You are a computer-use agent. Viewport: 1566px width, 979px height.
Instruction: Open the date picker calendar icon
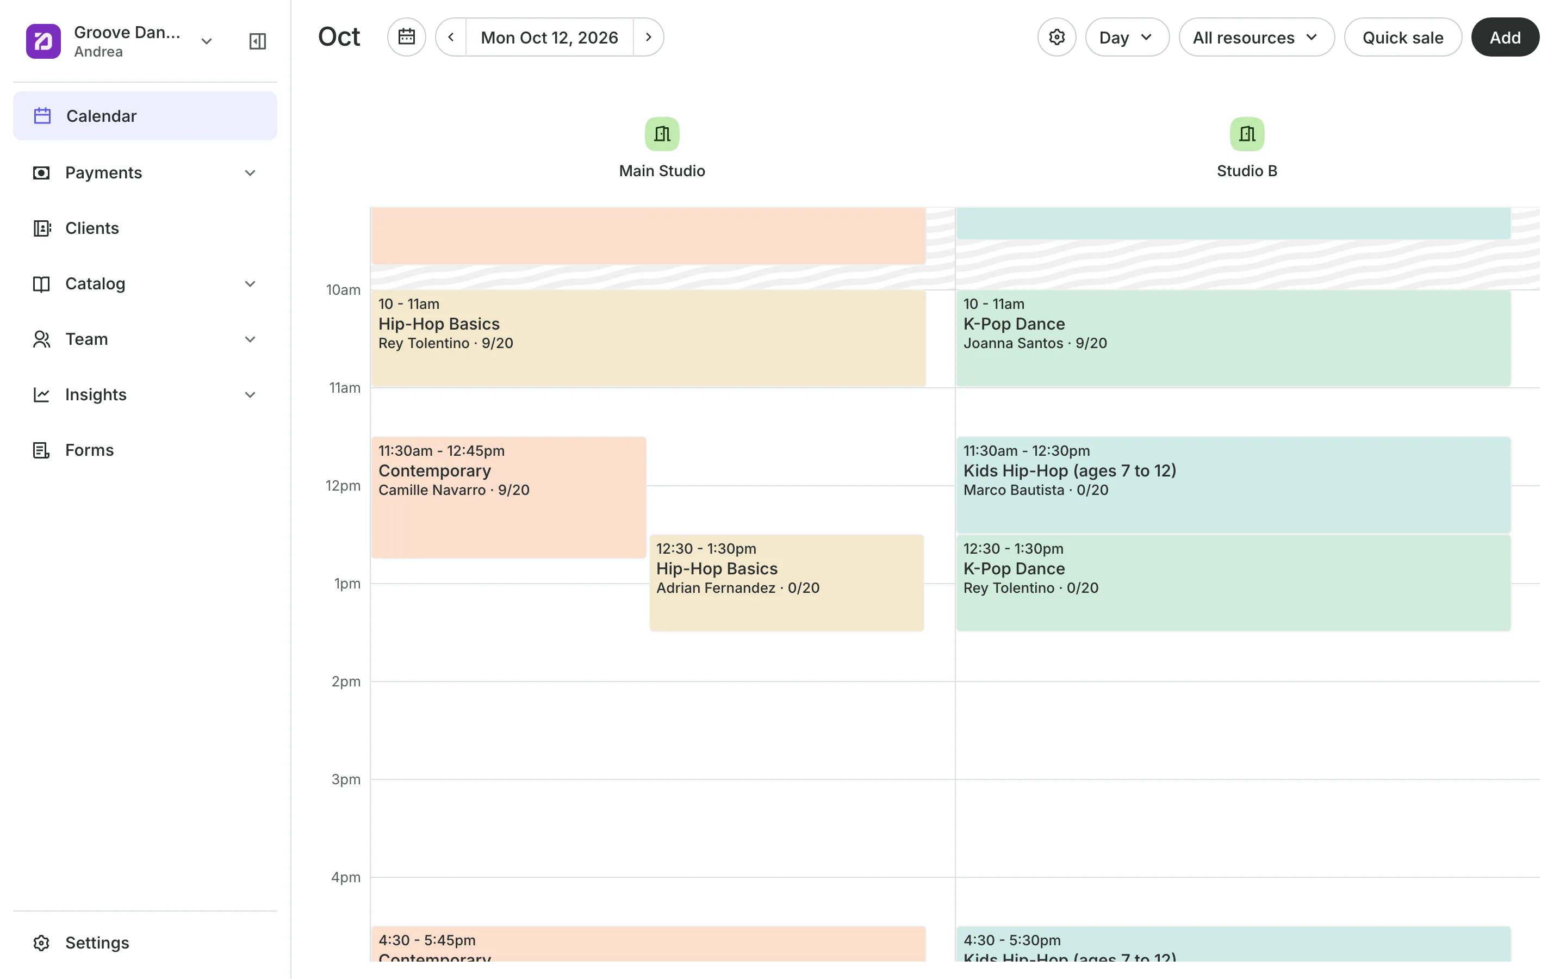[x=406, y=37]
